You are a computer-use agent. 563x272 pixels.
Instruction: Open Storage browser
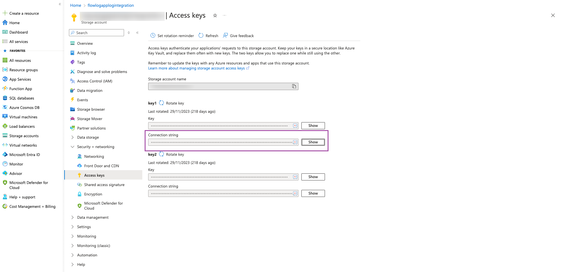click(91, 109)
